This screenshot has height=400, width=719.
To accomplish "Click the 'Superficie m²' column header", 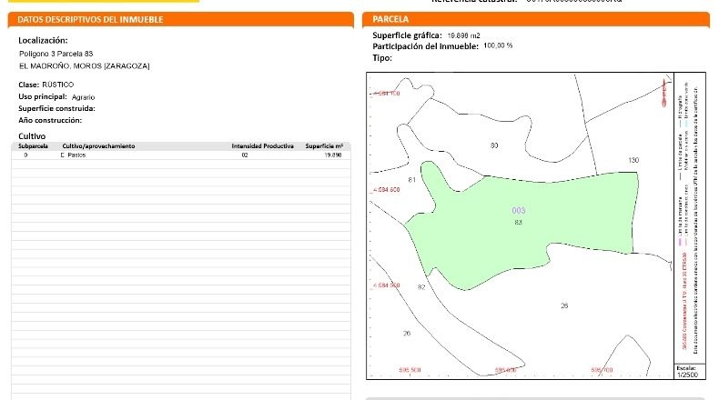I will (324, 146).
